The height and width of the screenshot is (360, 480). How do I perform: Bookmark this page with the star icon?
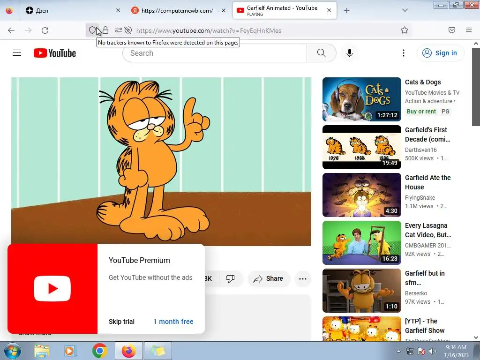click(x=405, y=30)
